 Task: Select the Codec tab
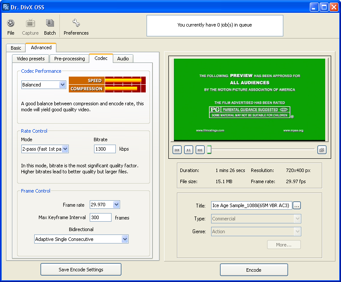pos(101,58)
